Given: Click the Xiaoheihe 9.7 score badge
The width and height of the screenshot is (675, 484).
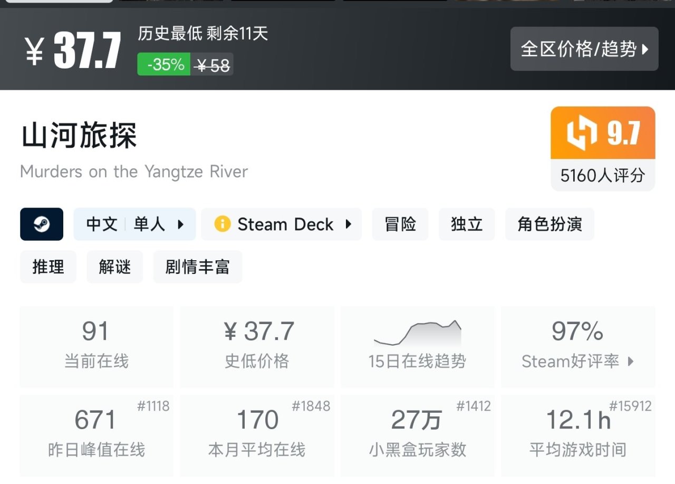Looking at the screenshot, I should coord(603,133).
